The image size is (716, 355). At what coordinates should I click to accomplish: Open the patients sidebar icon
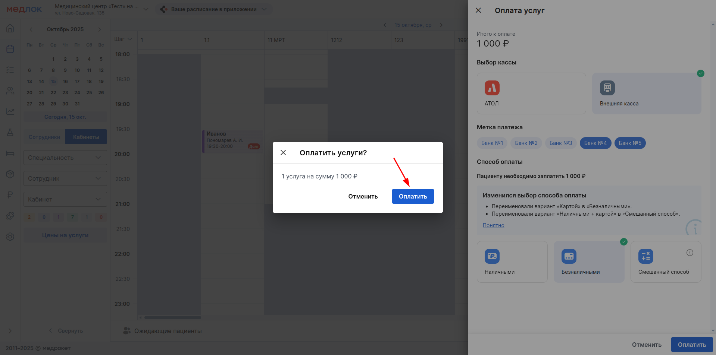tap(10, 91)
